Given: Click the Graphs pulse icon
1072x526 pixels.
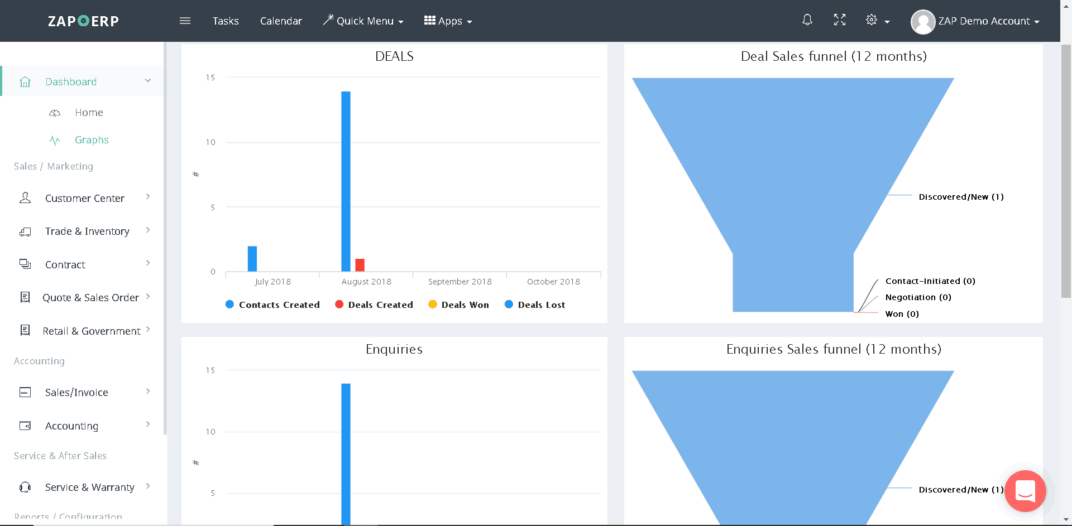Looking at the screenshot, I should (x=55, y=140).
